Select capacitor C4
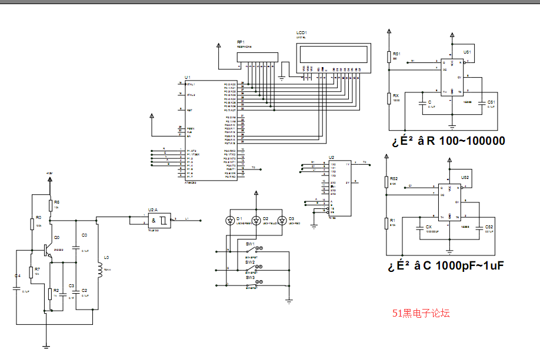 [16, 288]
